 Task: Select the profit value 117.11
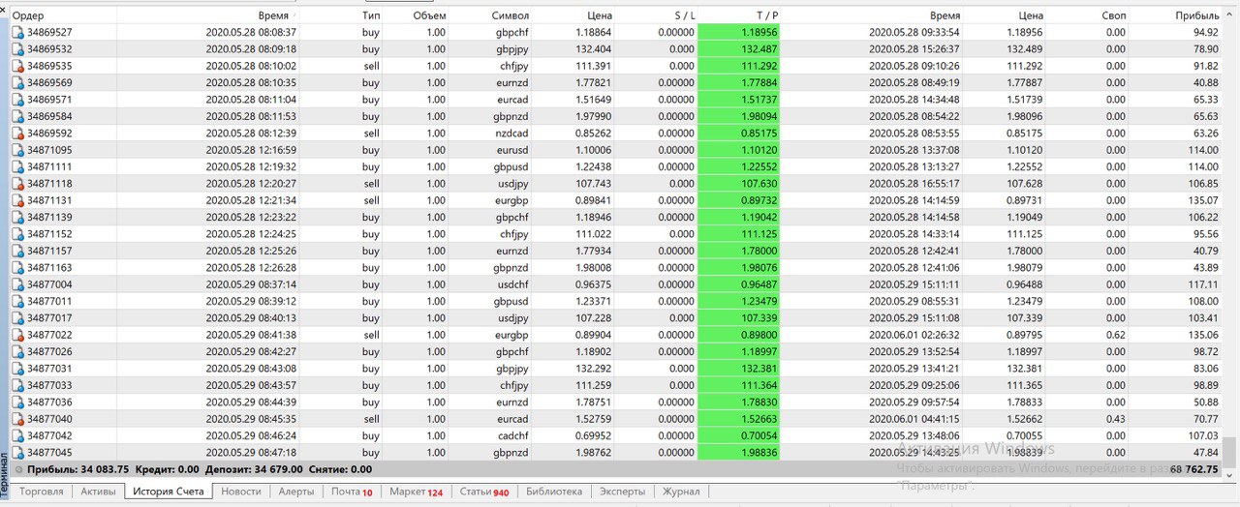pos(1201,284)
